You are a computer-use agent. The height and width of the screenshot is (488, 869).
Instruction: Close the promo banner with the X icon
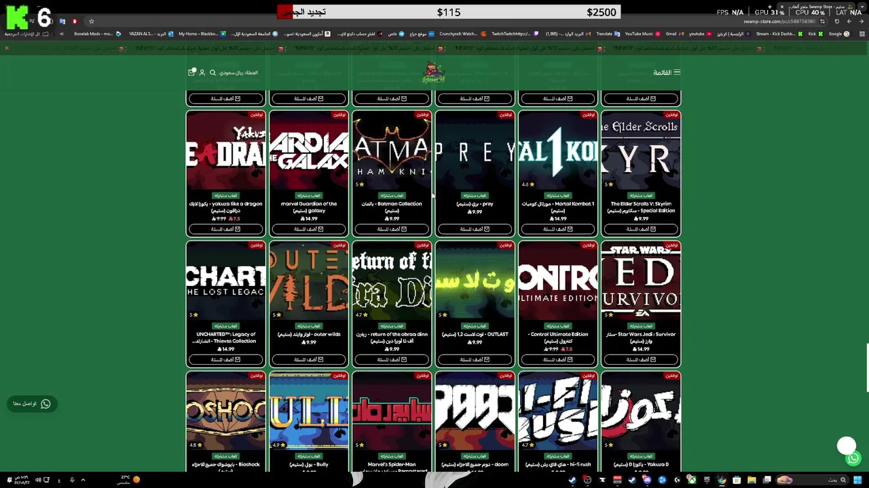(x=7, y=48)
